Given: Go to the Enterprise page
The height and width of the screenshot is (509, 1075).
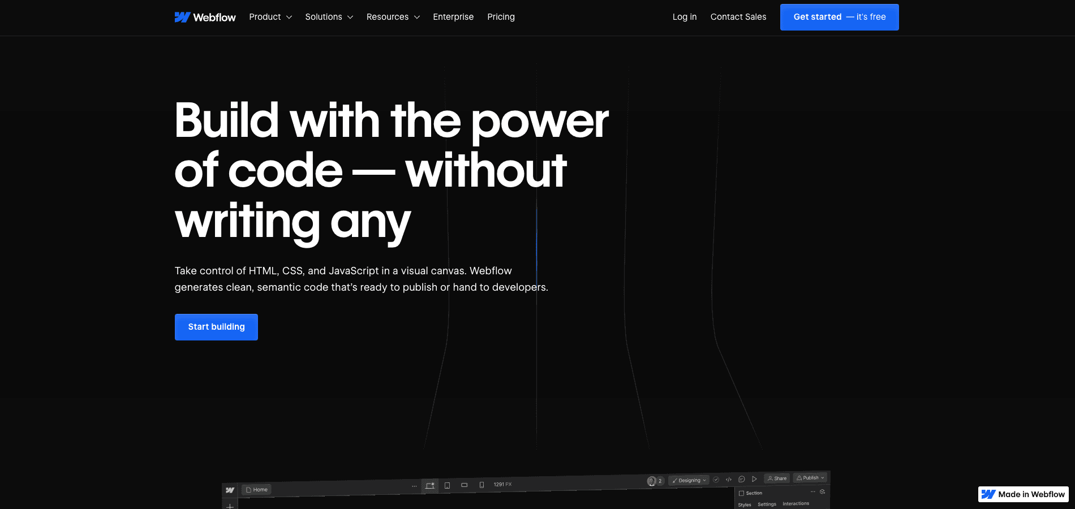Looking at the screenshot, I should 453,17.
